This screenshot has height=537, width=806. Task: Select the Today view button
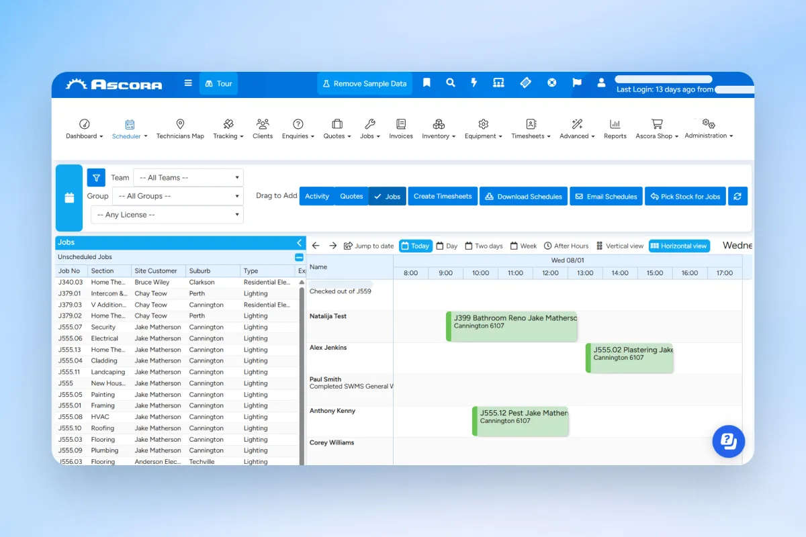pos(415,246)
